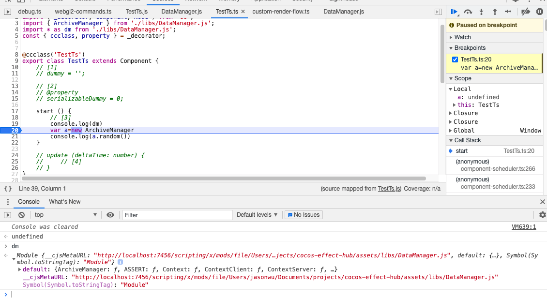Open the Default levels dropdown
Viewport: 547px width, 298px height.
[x=257, y=215]
